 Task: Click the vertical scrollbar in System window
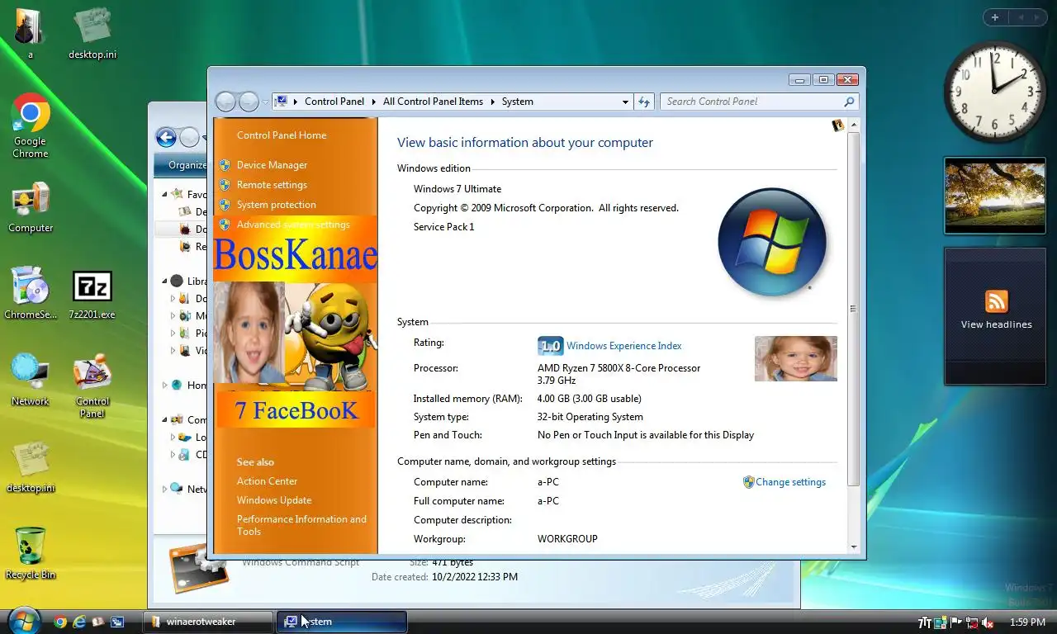853,308
